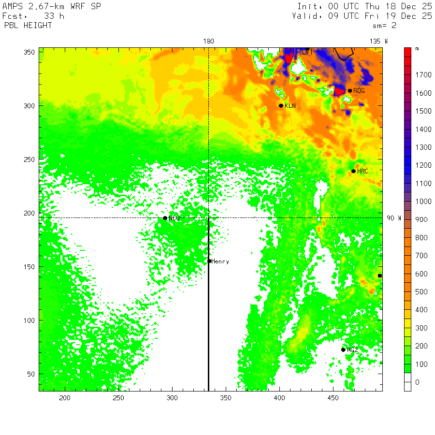Click the 'AMPS 2.67-km WRF SP' header
Screen dimensions: 435x435
click(x=52, y=6)
